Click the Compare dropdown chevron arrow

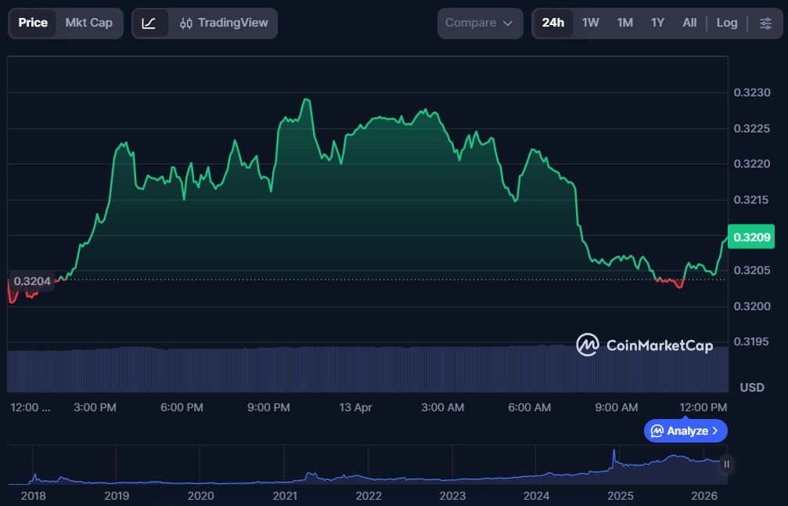click(509, 23)
